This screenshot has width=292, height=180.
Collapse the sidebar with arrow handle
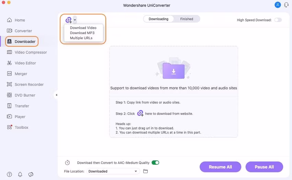tap(56, 95)
